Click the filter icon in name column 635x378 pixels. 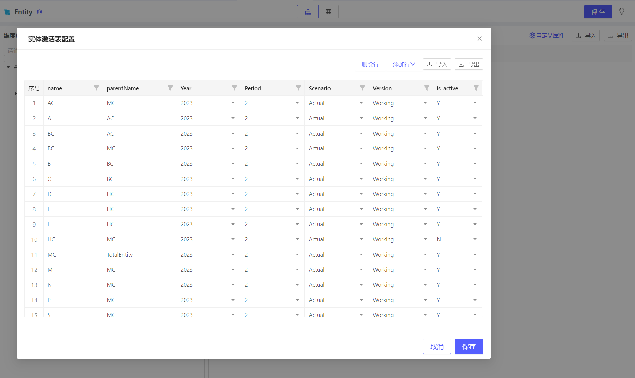point(96,88)
